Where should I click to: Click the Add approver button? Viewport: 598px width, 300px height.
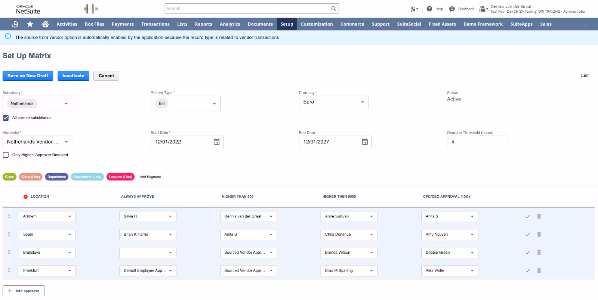tap(24, 291)
